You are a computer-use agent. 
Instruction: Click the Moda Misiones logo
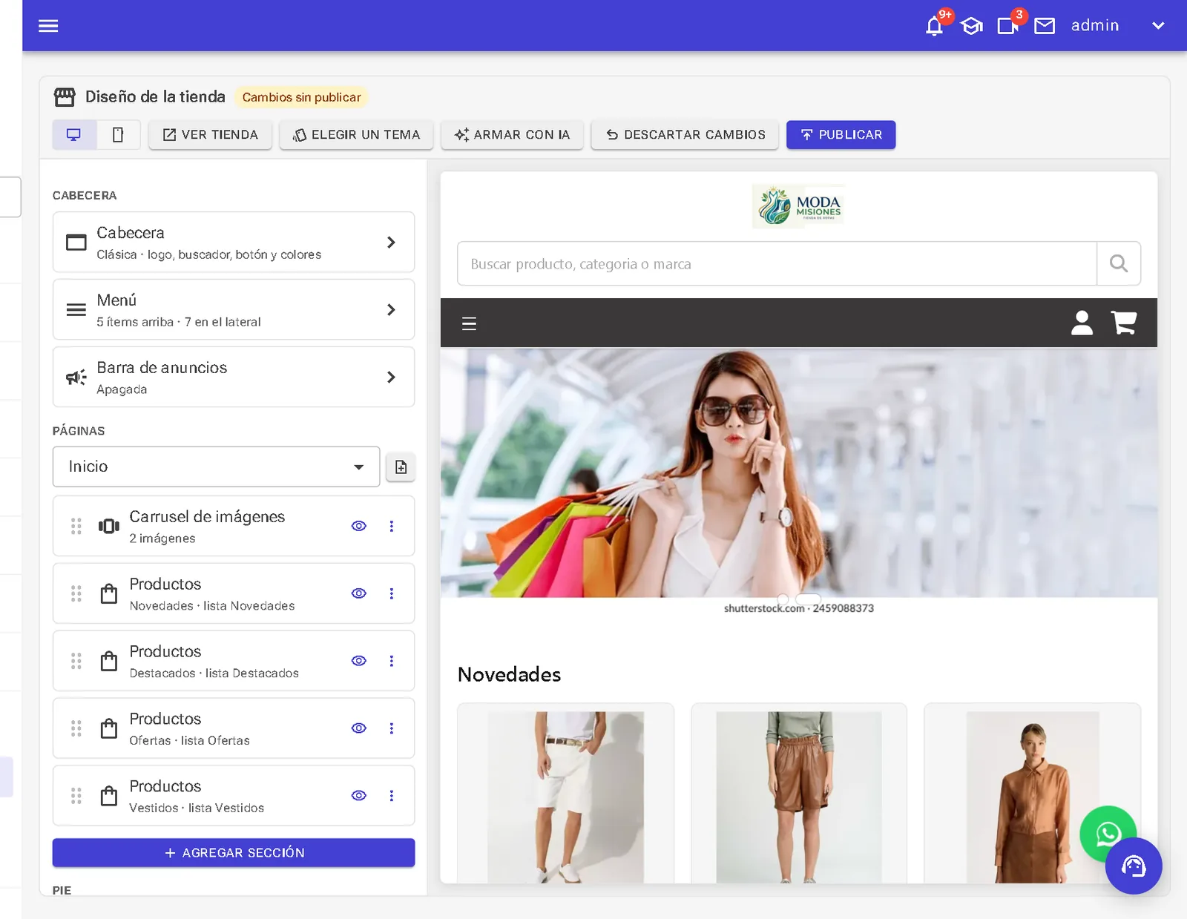[799, 206]
